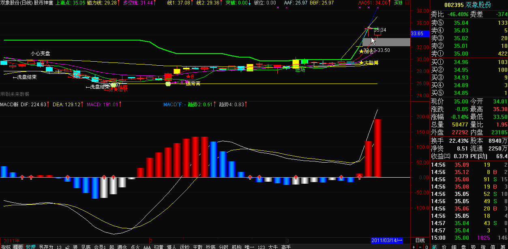
Task: Click the 双象股份 stock name header
Action: [x=473, y=5]
